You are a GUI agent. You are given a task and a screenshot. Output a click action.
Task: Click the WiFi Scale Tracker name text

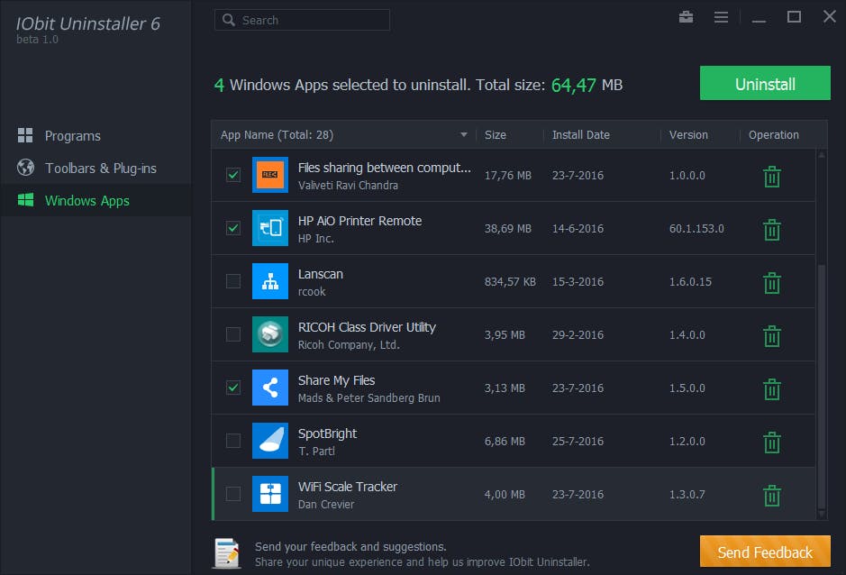348,487
